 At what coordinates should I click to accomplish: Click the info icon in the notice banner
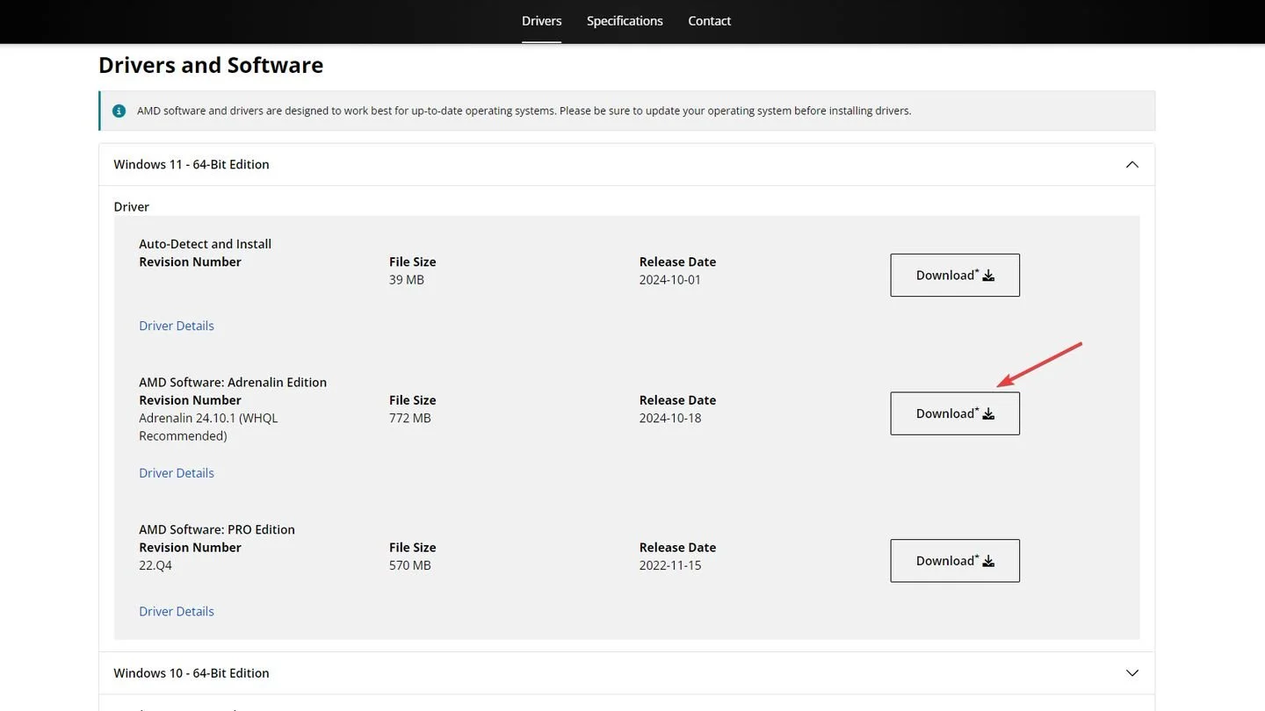119,111
